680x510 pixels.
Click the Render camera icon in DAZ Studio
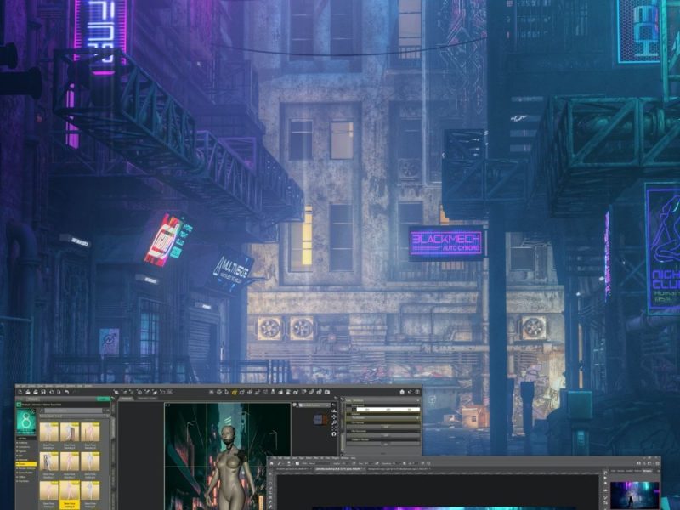tap(327, 392)
